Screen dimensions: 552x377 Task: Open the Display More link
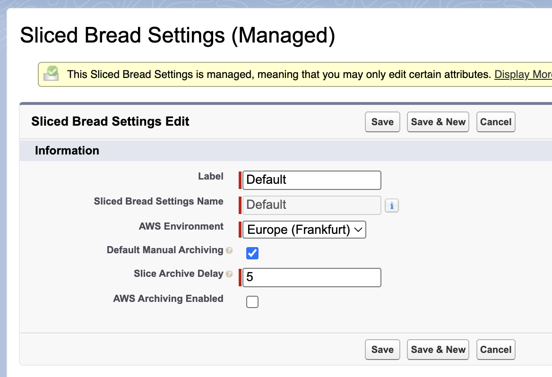point(523,74)
